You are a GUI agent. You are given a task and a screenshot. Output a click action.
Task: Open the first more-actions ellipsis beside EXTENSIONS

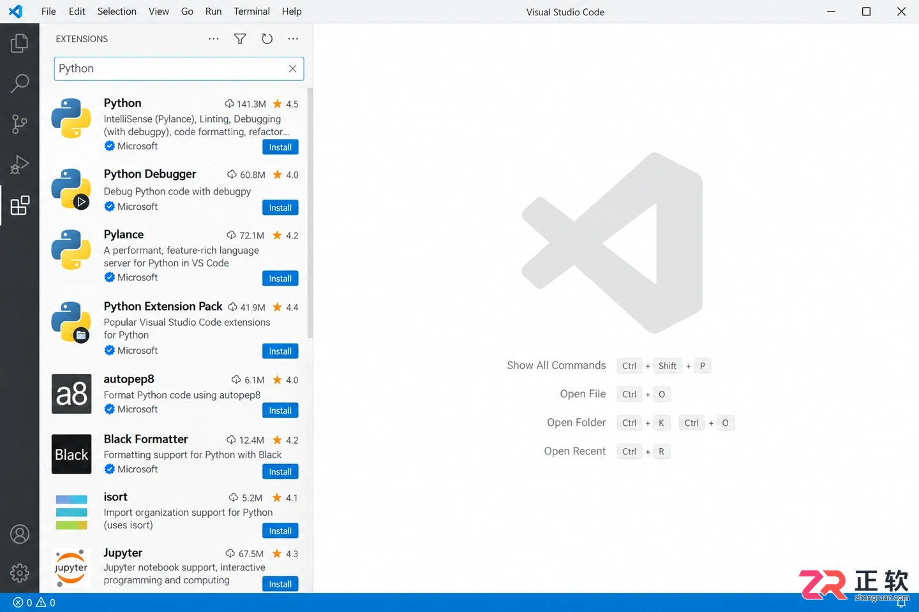click(x=214, y=39)
